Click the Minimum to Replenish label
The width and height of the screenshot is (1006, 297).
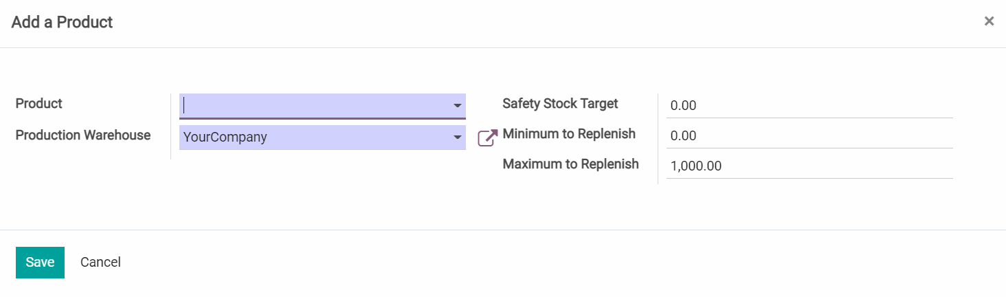(569, 134)
